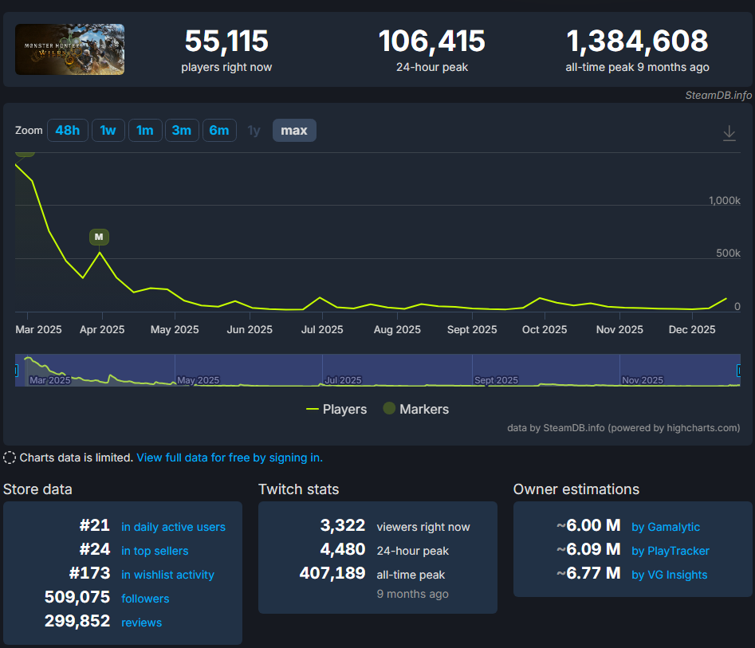Click the 'in wishlist activity' link
This screenshot has width=755, height=648.
tap(167, 575)
